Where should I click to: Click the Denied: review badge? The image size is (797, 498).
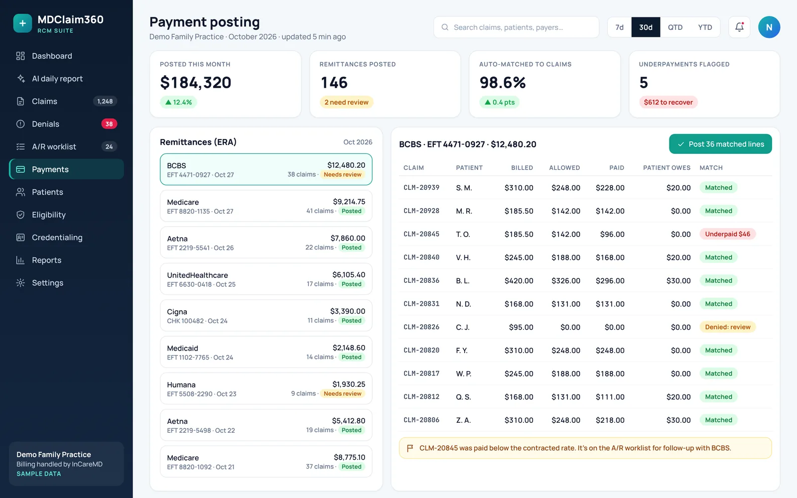[727, 327]
